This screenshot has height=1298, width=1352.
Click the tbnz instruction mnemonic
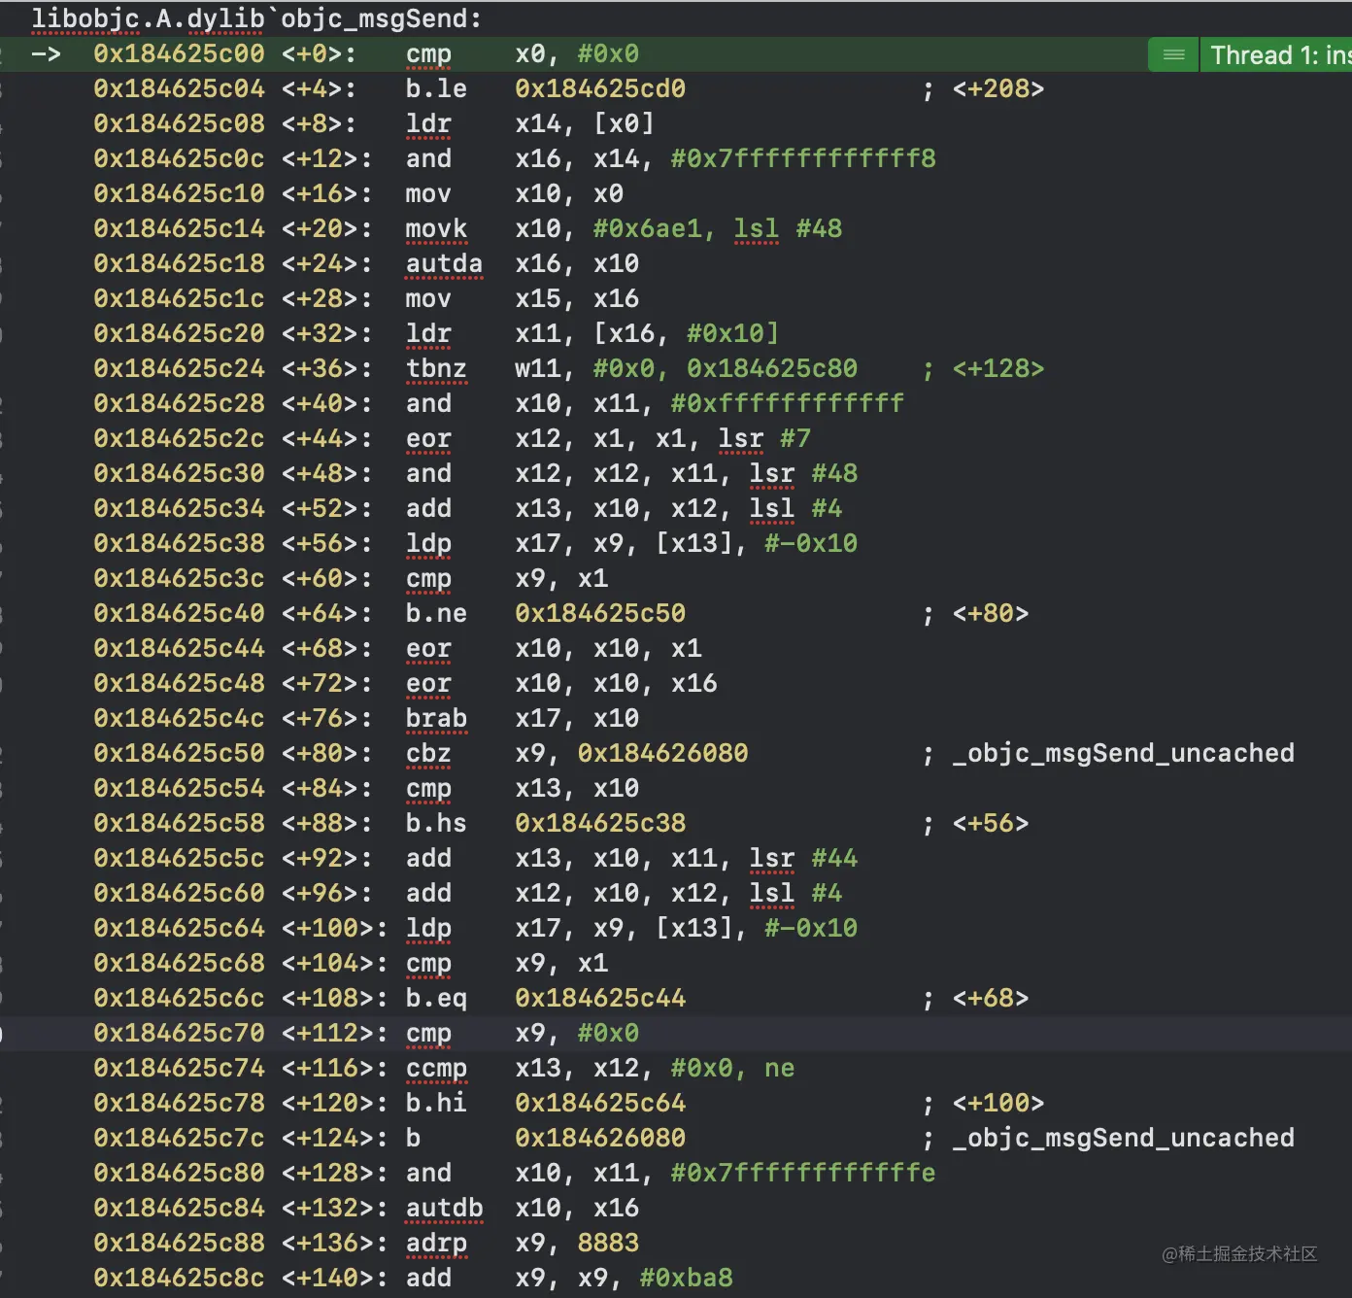tap(436, 369)
